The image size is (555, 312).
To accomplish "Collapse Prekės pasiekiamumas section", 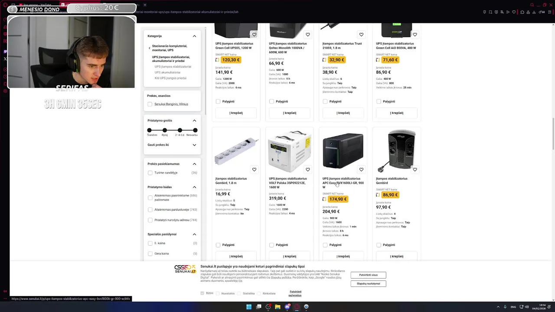I will [x=194, y=164].
